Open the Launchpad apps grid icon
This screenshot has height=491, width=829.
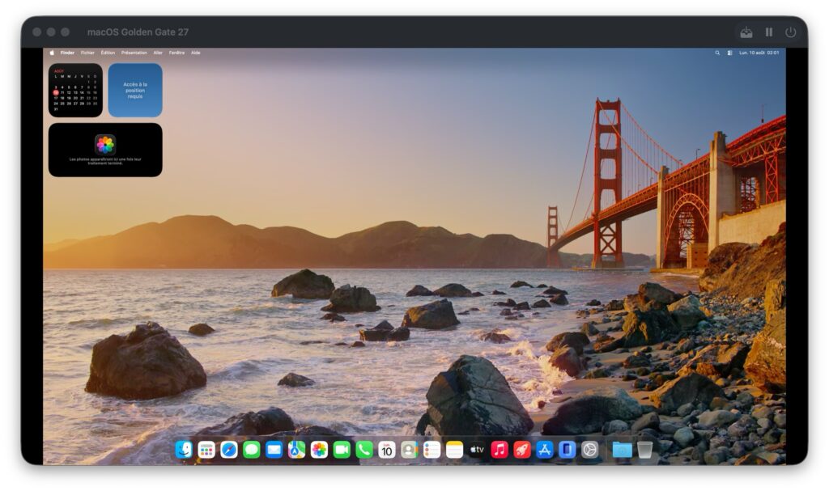(x=206, y=450)
